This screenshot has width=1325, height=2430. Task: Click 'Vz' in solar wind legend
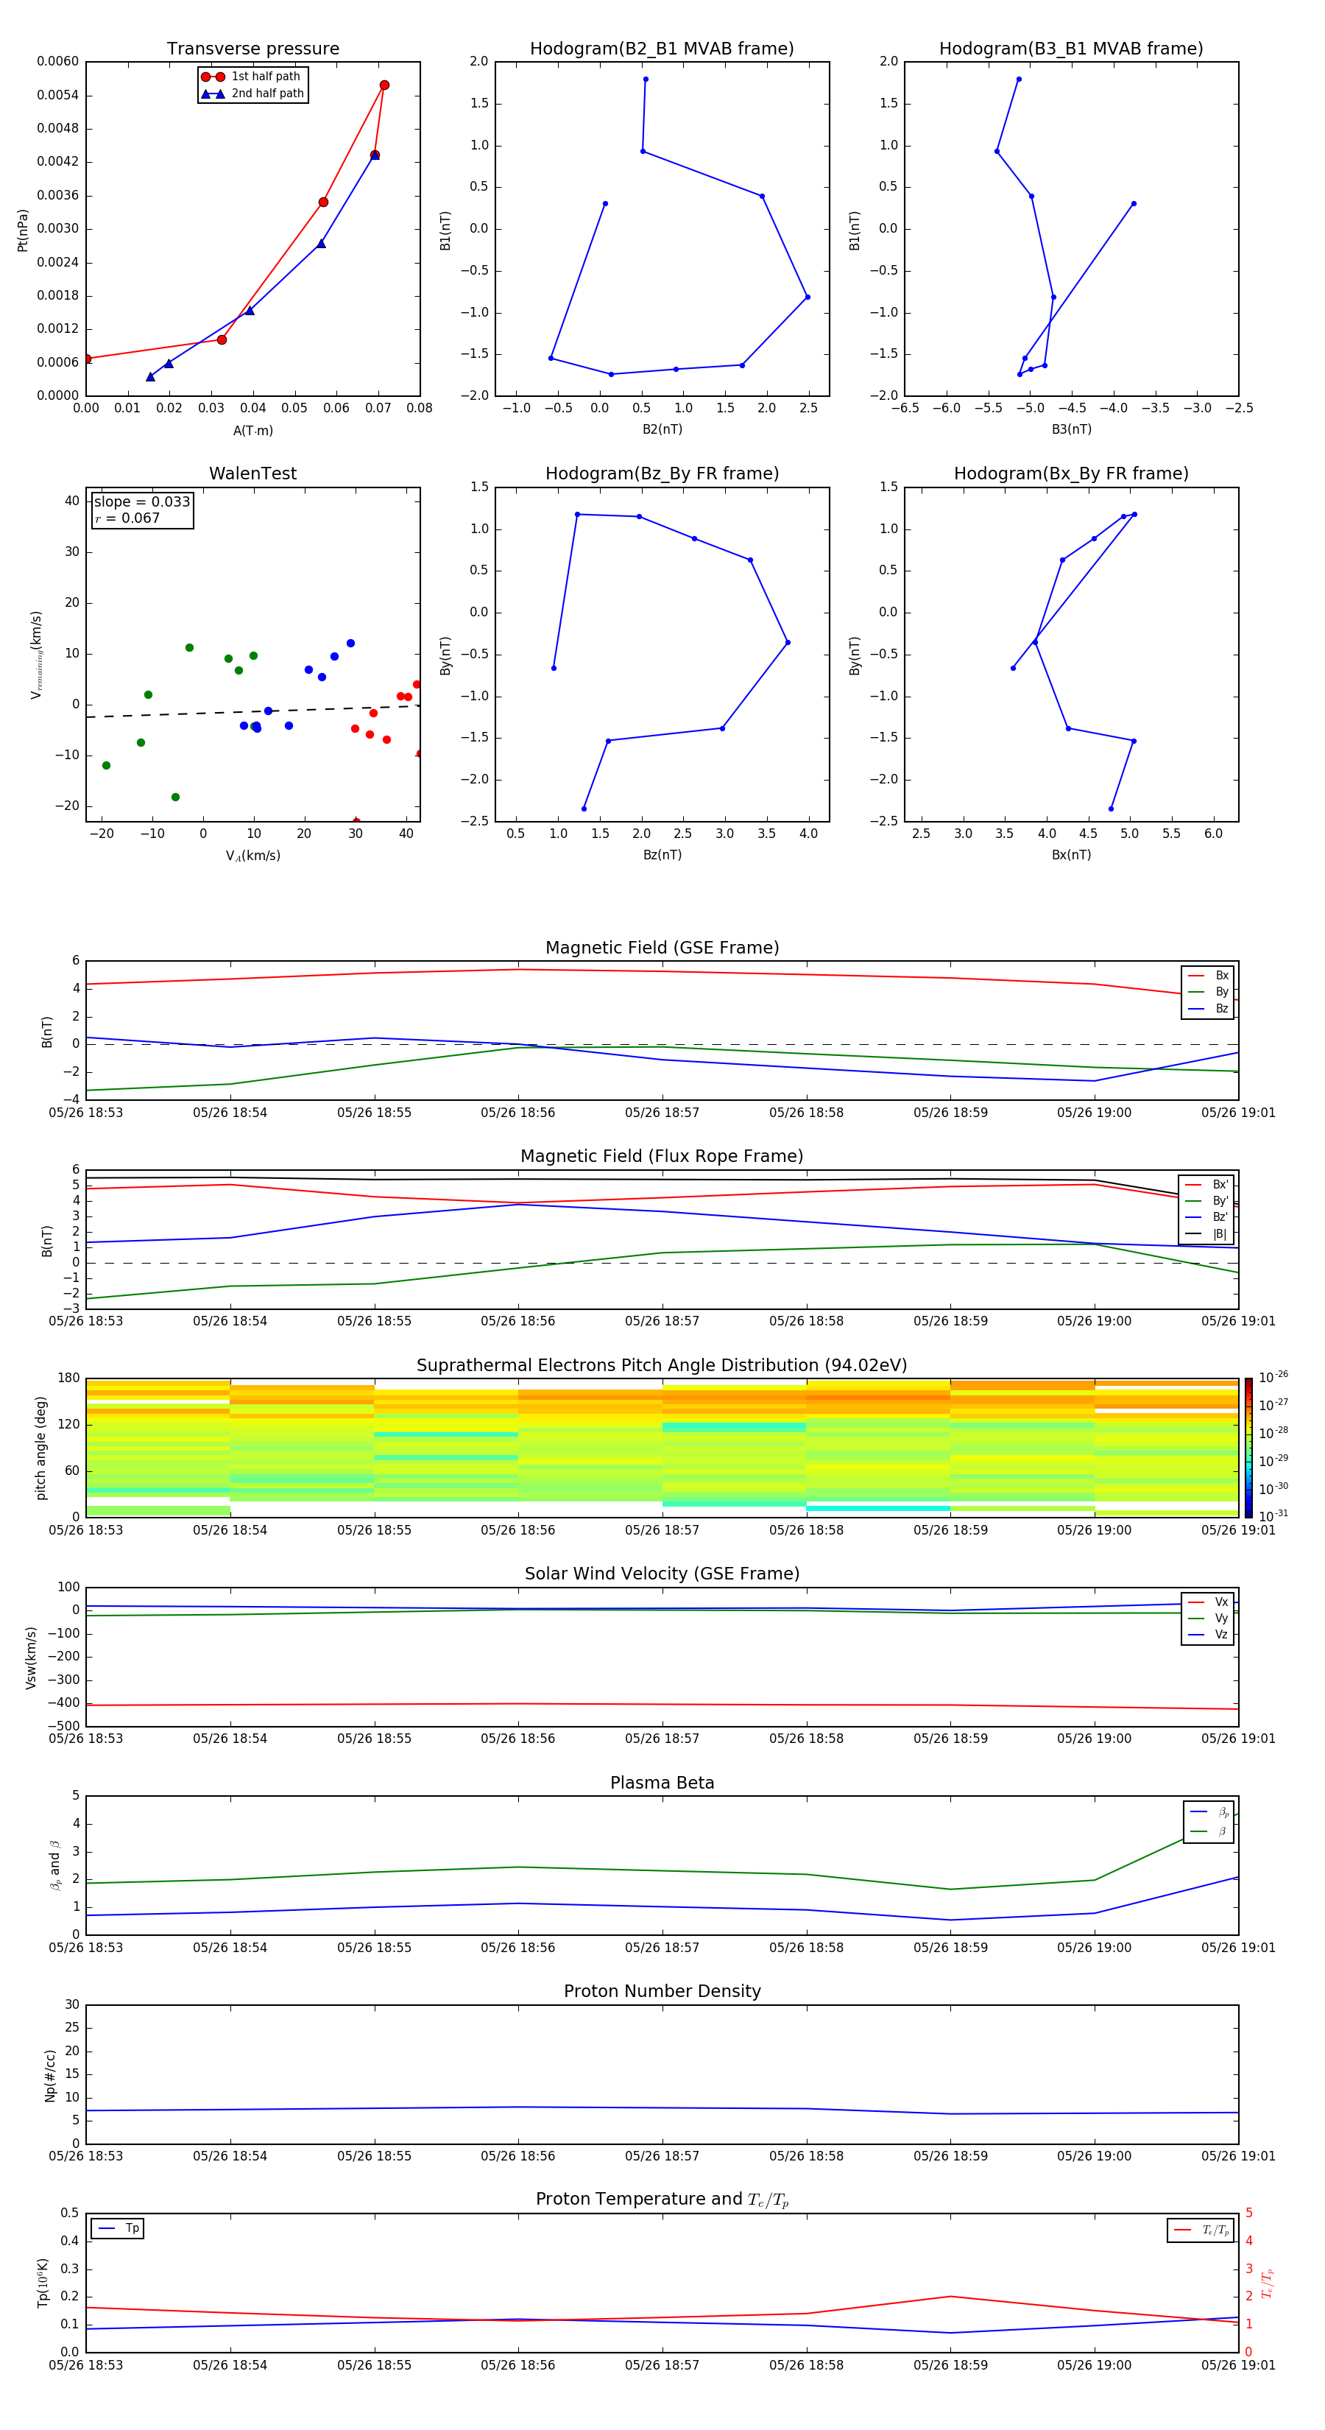(x=1208, y=1635)
